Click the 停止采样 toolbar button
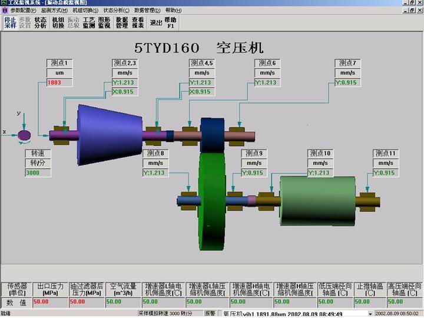The height and width of the screenshot is (318, 424). [10, 22]
